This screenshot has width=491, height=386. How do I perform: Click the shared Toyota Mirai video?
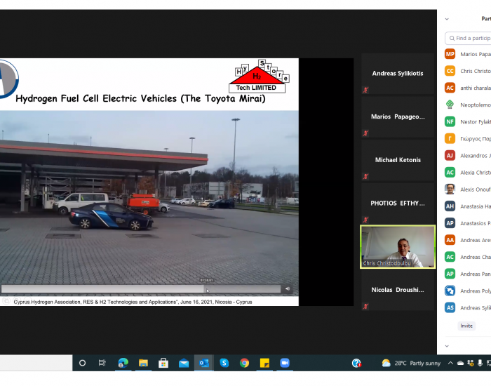point(149,202)
